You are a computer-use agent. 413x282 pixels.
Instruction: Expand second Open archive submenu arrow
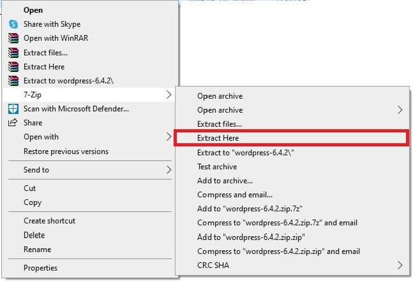click(400, 109)
